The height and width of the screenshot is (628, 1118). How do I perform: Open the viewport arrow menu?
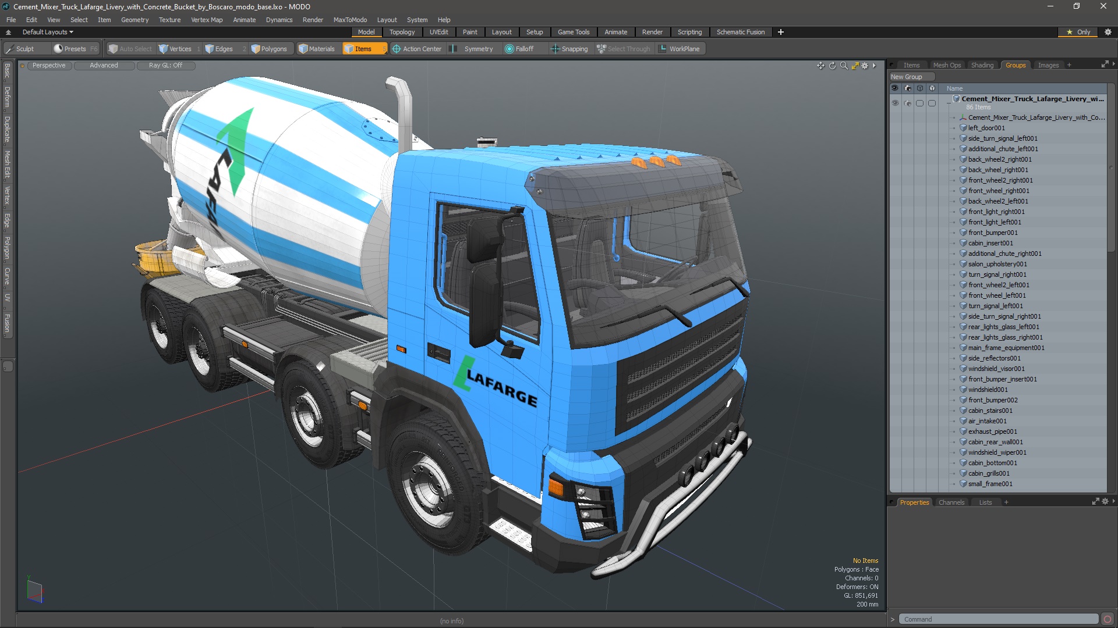point(874,66)
